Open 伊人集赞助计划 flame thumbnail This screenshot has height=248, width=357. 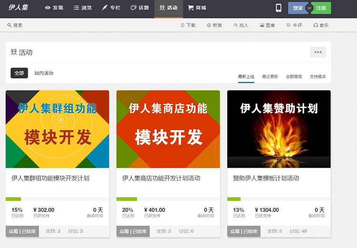[x=279, y=129]
